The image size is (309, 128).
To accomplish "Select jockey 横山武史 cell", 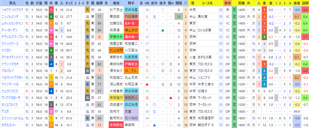I will (x=131, y=30).
